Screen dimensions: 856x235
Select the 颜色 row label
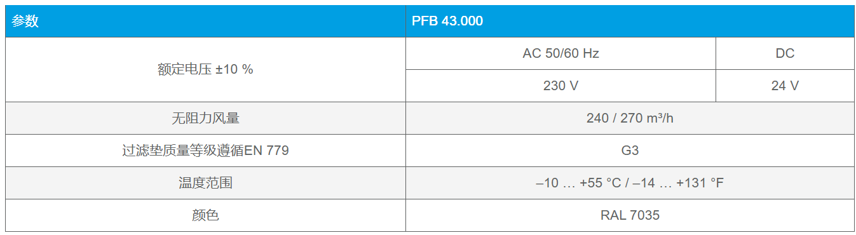click(x=205, y=215)
